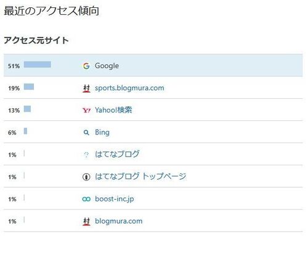Click the Yahoo! red Y icon
This screenshot has width=308, height=253.
click(x=86, y=111)
